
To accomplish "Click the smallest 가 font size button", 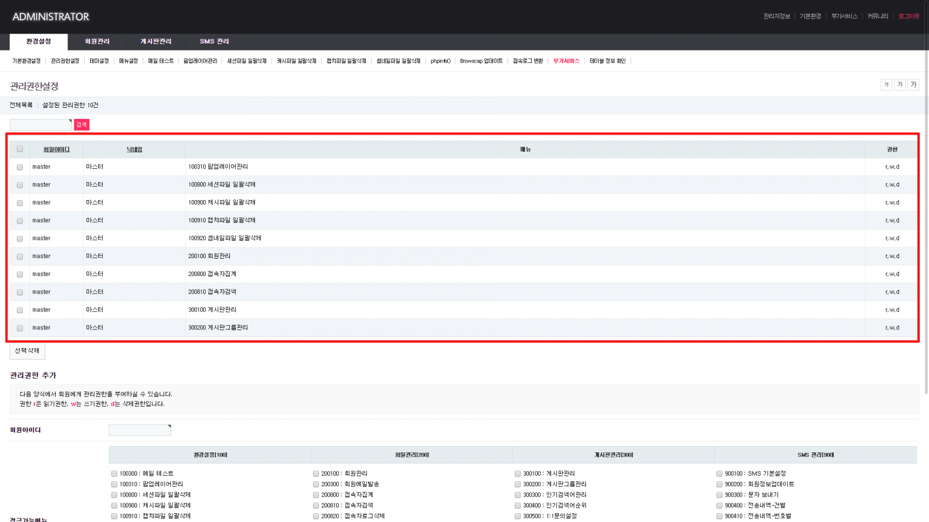I will point(886,85).
